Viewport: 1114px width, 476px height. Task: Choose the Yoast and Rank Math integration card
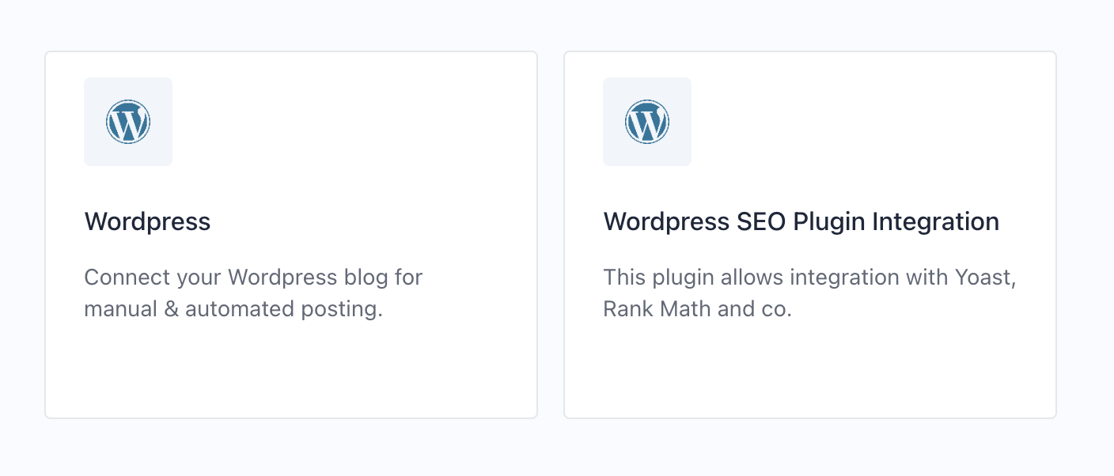click(x=810, y=235)
